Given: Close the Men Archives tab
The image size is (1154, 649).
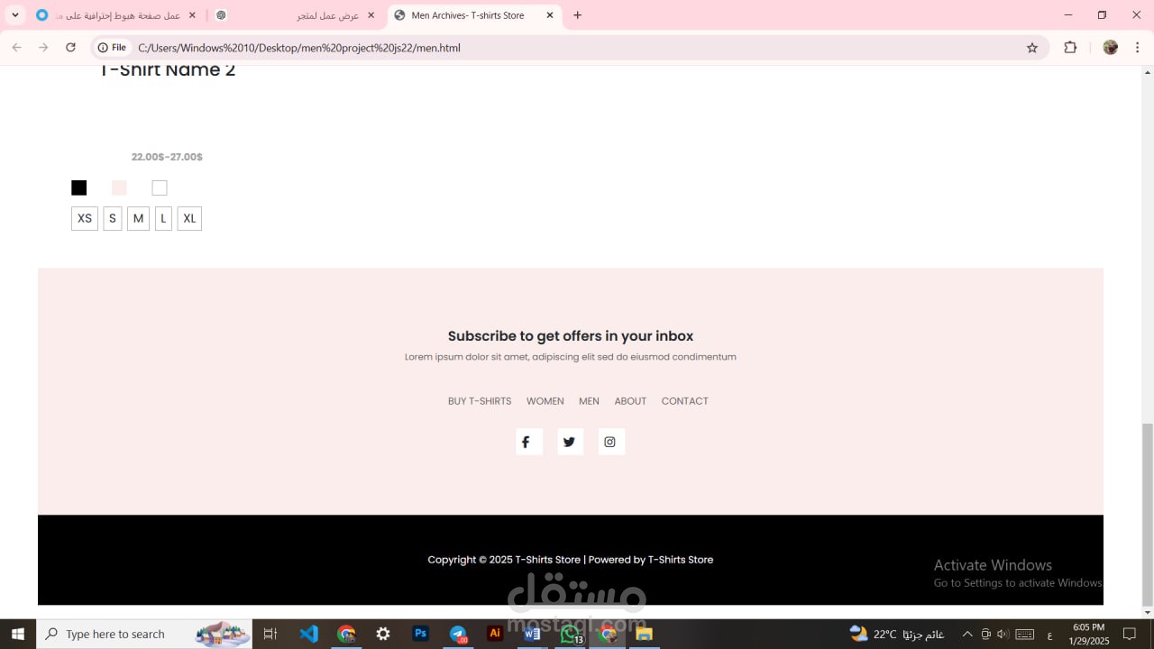Looking at the screenshot, I should click(x=550, y=15).
